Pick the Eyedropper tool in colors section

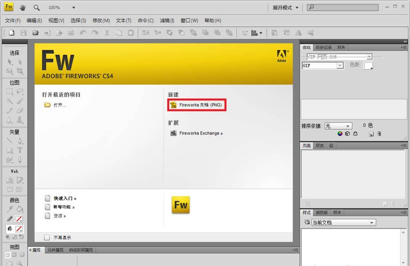tap(9, 209)
